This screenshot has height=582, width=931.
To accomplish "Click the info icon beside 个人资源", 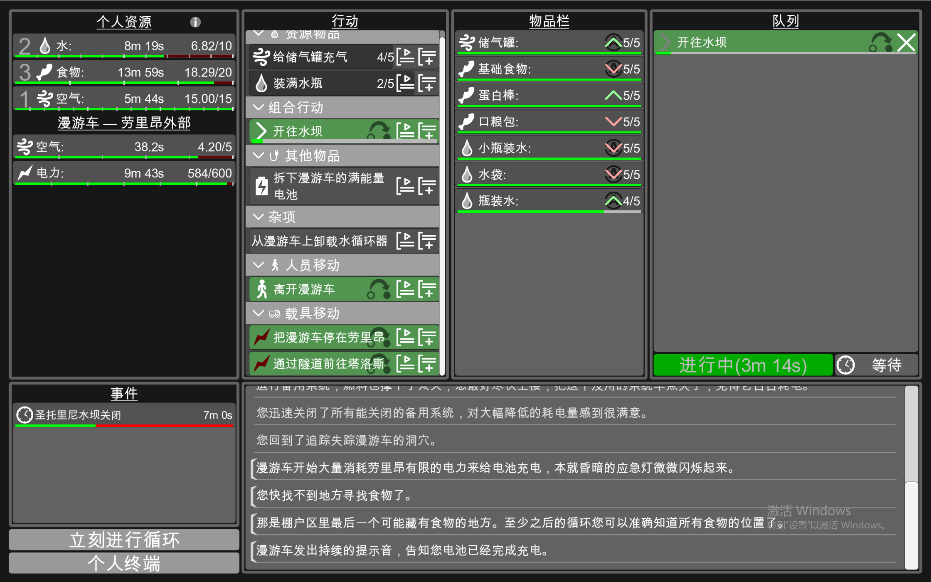I will 195,22.
